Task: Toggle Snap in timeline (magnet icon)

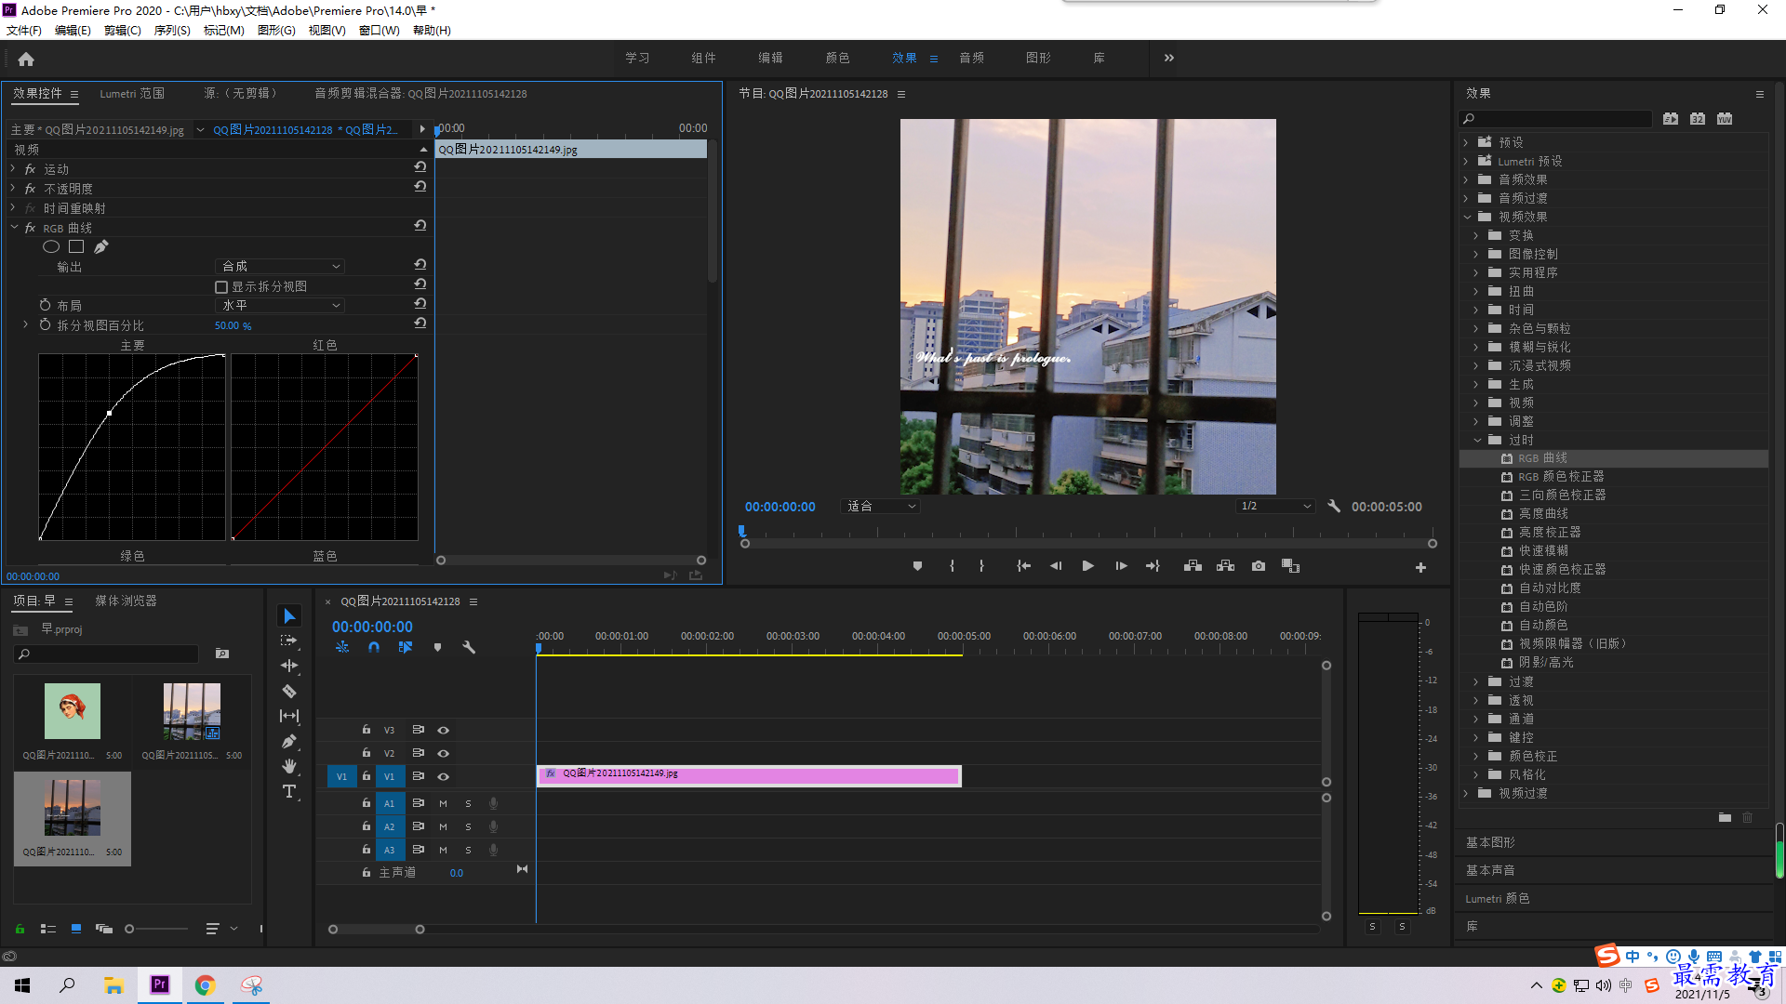Action: (373, 647)
